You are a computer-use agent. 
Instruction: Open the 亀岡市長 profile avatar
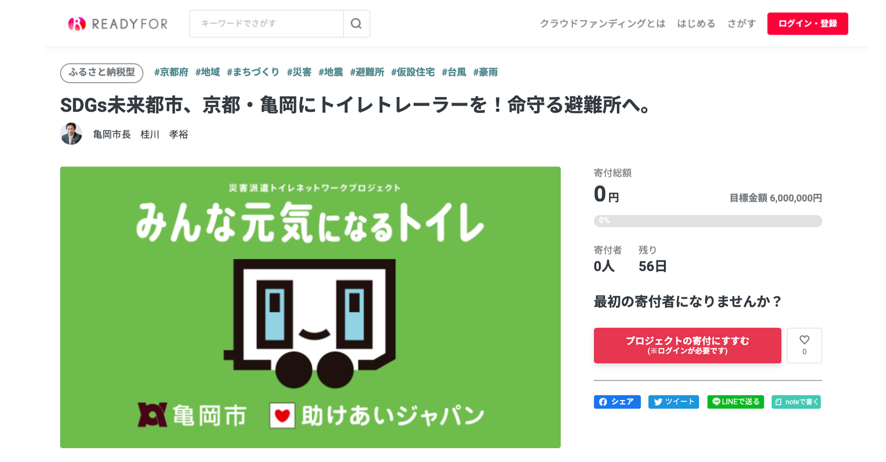coord(71,134)
